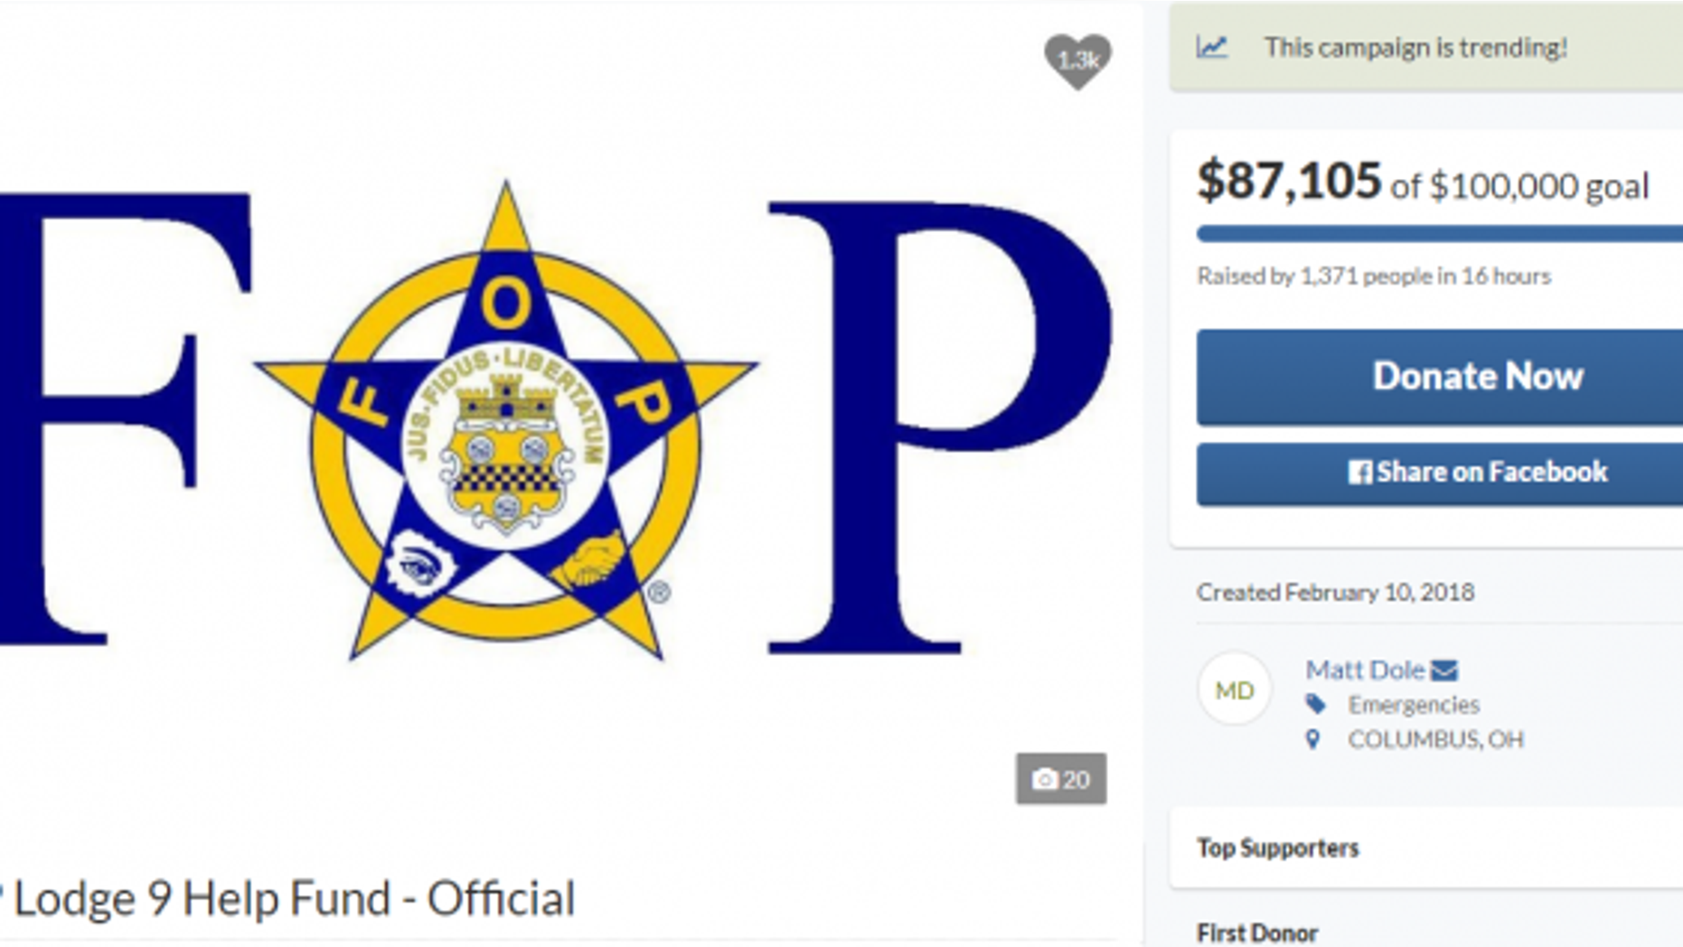Open Matt Dole's organizer profile link
Image resolution: width=1683 pixels, height=947 pixels.
click(x=1365, y=670)
